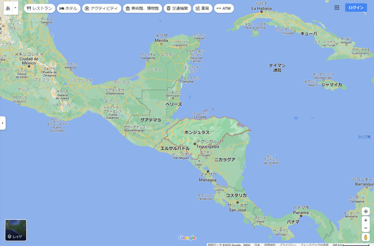Image resolution: width=374 pixels, height=246 pixels.
Task: Choose the ATM category chip
Action: (x=224, y=8)
